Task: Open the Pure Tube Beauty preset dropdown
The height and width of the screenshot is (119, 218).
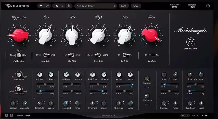Action: (x=96, y=6)
